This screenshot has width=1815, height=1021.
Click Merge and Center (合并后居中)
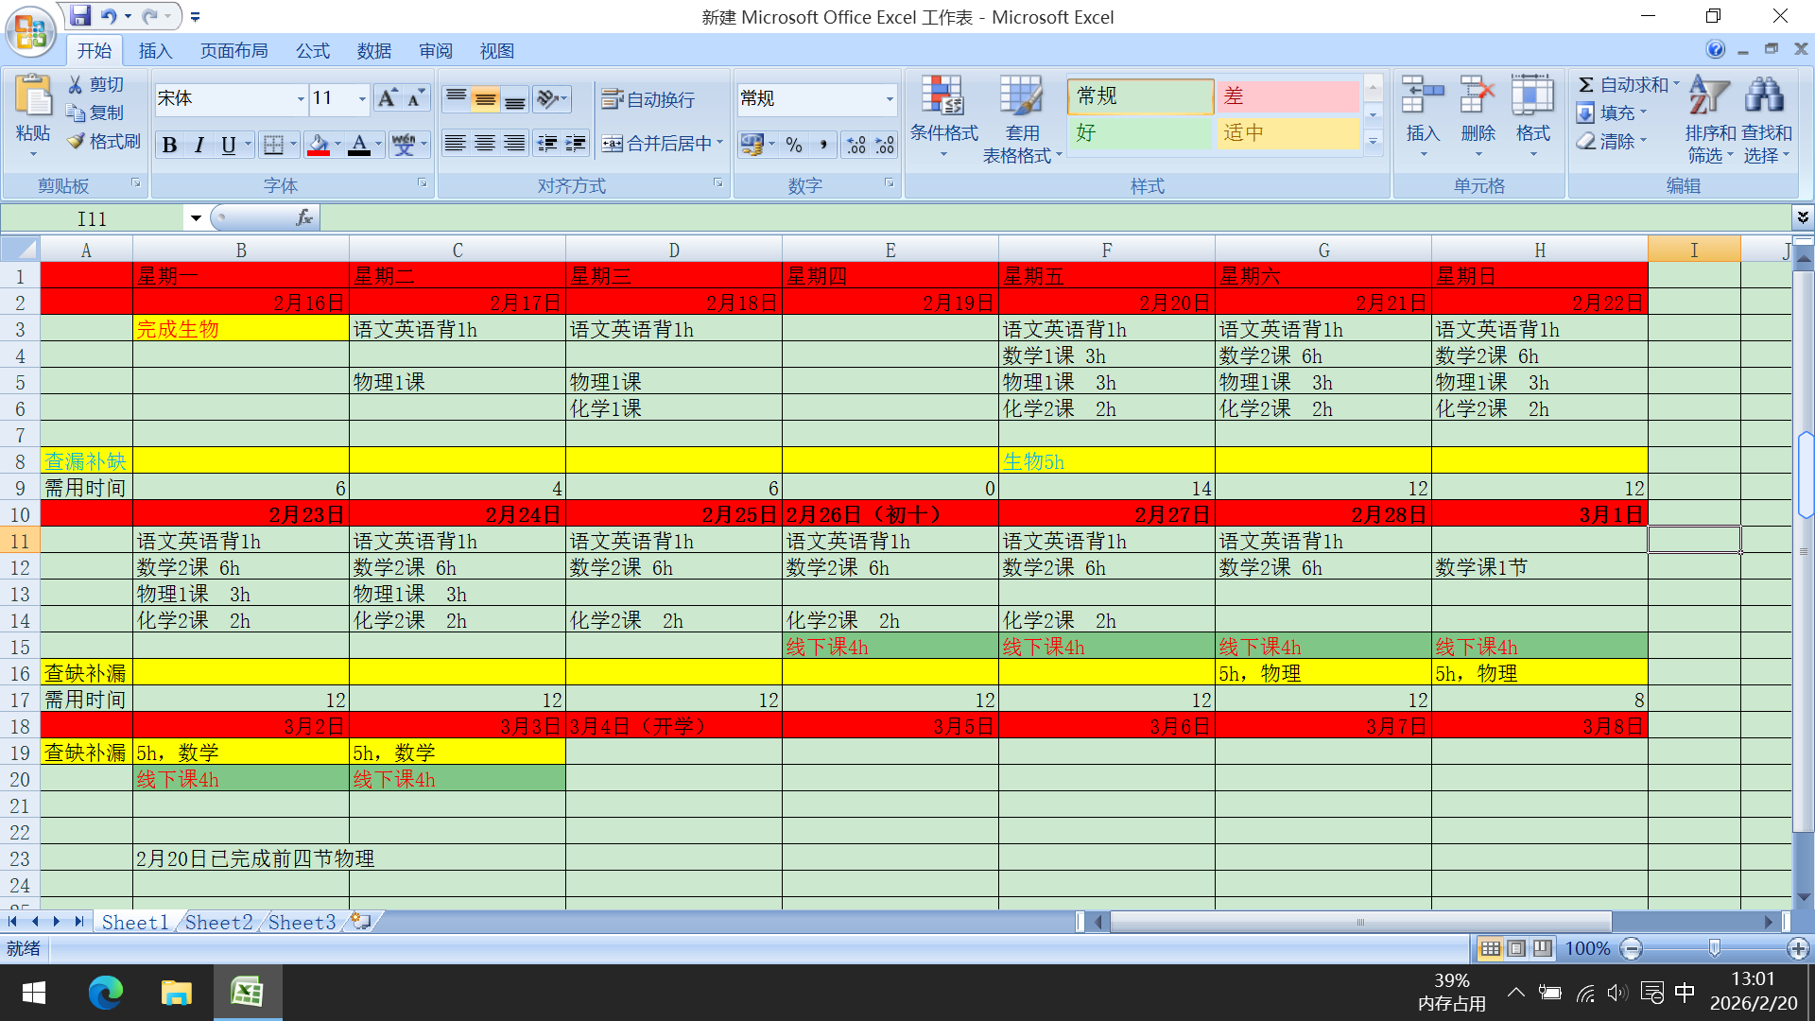coord(658,144)
